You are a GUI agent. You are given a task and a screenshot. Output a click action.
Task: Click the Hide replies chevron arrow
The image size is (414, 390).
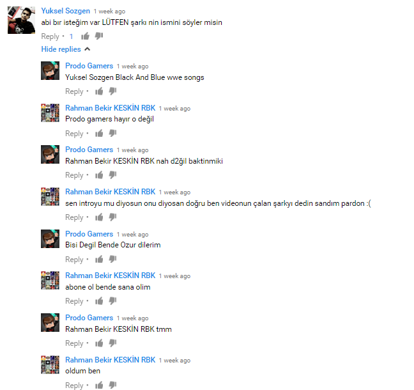87,49
